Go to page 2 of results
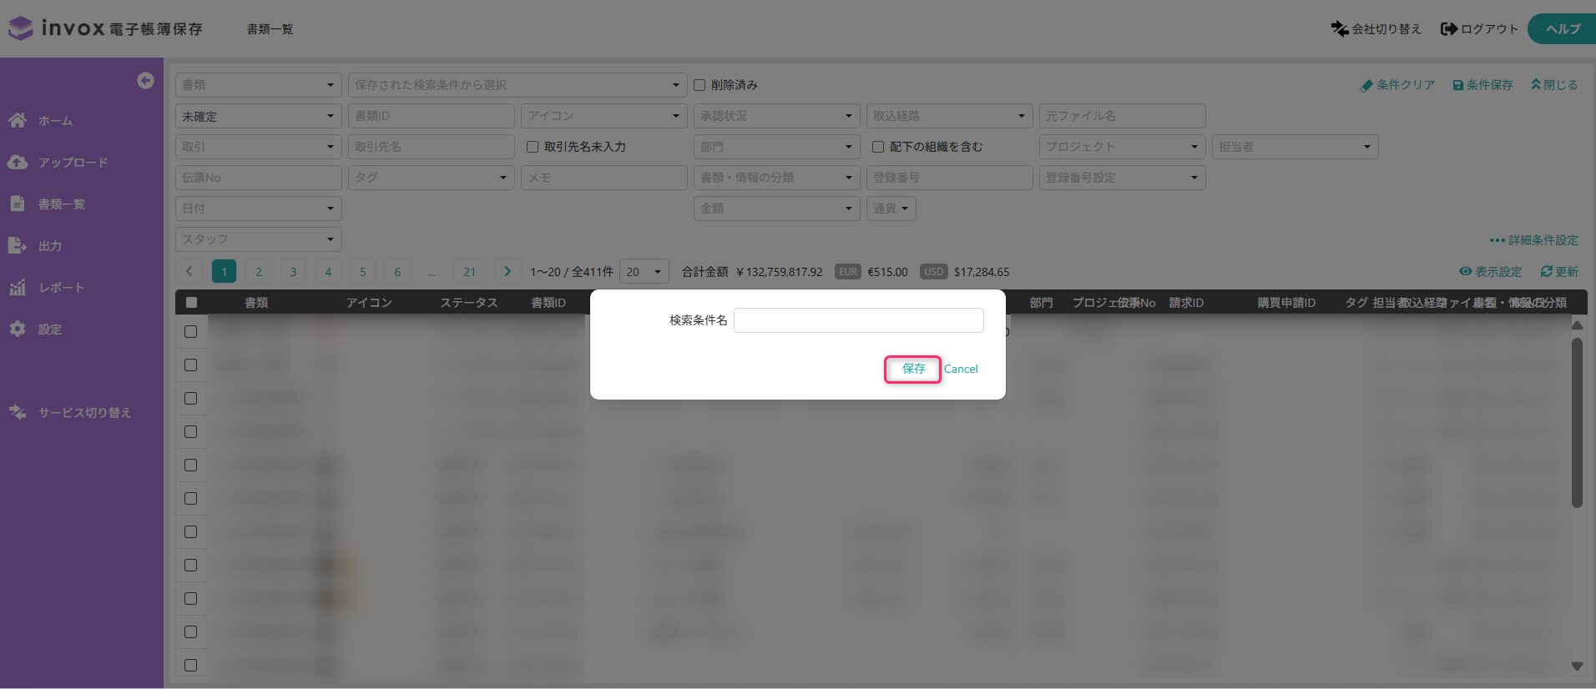Image resolution: width=1596 pixels, height=689 pixels. tap(259, 272)
